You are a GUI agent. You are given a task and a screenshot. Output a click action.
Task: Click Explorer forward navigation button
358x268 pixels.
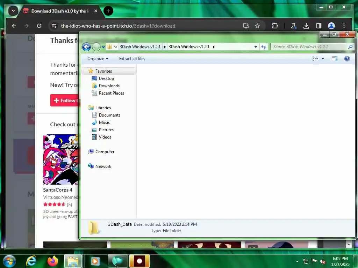[96, 47]
